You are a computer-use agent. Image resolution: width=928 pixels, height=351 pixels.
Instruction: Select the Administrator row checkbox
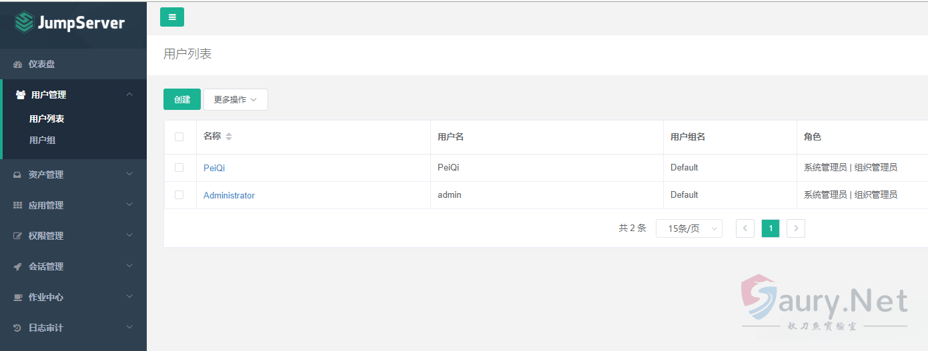(179, 195)
